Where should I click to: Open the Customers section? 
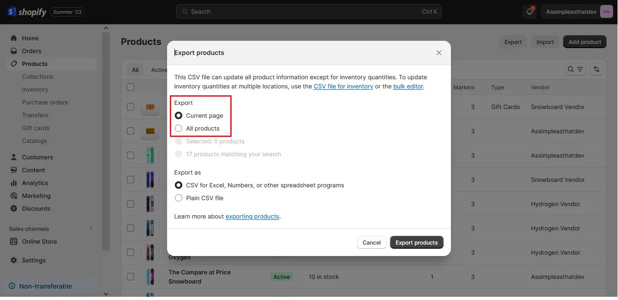pyautogui.click(x=37, y=157)
